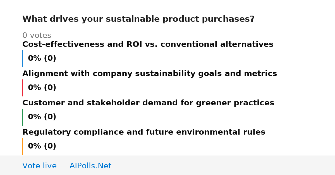Click the green bar for Customer demand
Image resolution: width=335 pixels, height=175 pixels.
coord(22,117)
